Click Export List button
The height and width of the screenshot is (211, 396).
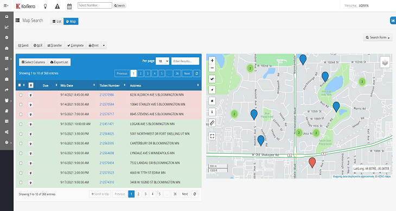pos(59,62)
